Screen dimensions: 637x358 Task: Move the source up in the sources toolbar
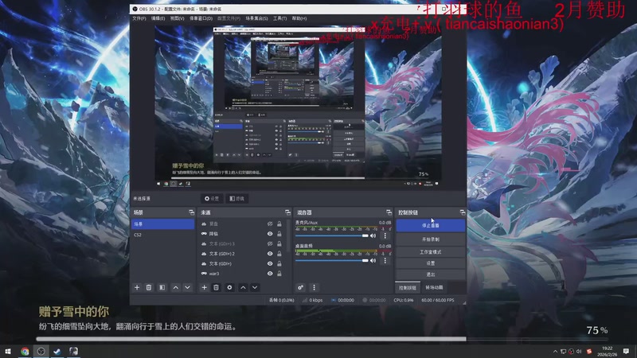(243, 287)
